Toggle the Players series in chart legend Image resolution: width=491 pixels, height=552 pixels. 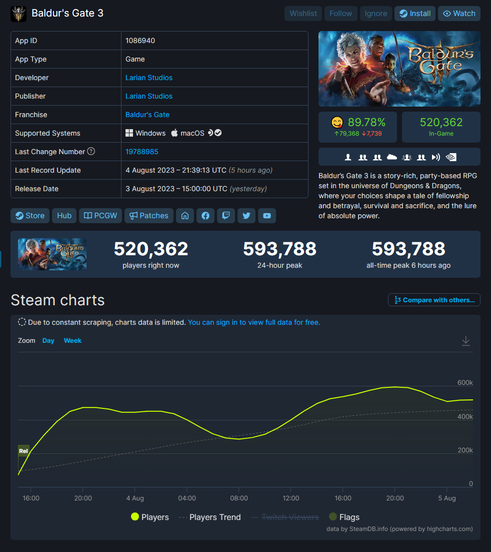pyautogui.click(x=150, y=517)
